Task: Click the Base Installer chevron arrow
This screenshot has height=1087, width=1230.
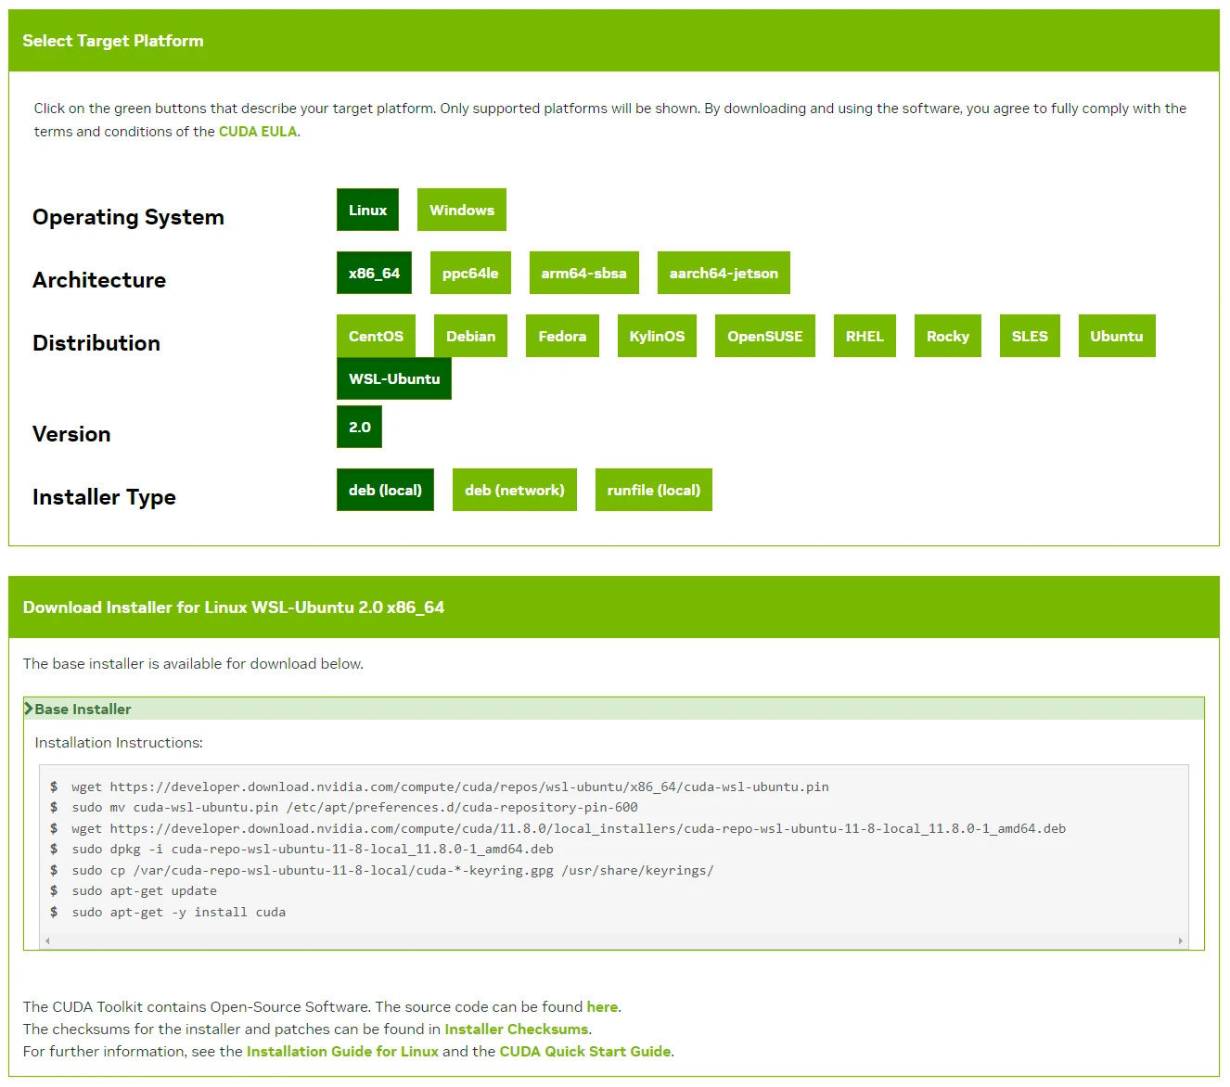Action: click(29, 709)
